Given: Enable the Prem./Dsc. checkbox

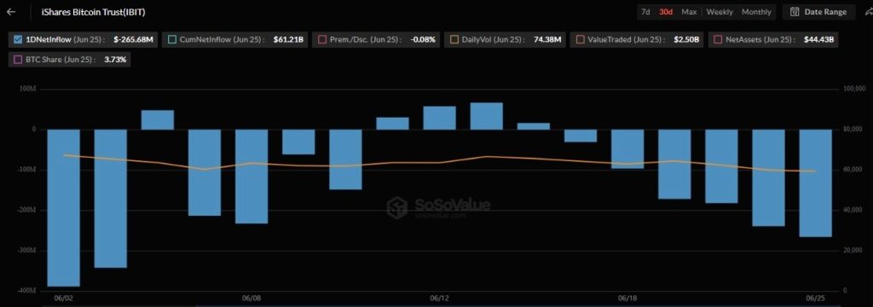Looking at the screenshot, I should click(321, 39).
